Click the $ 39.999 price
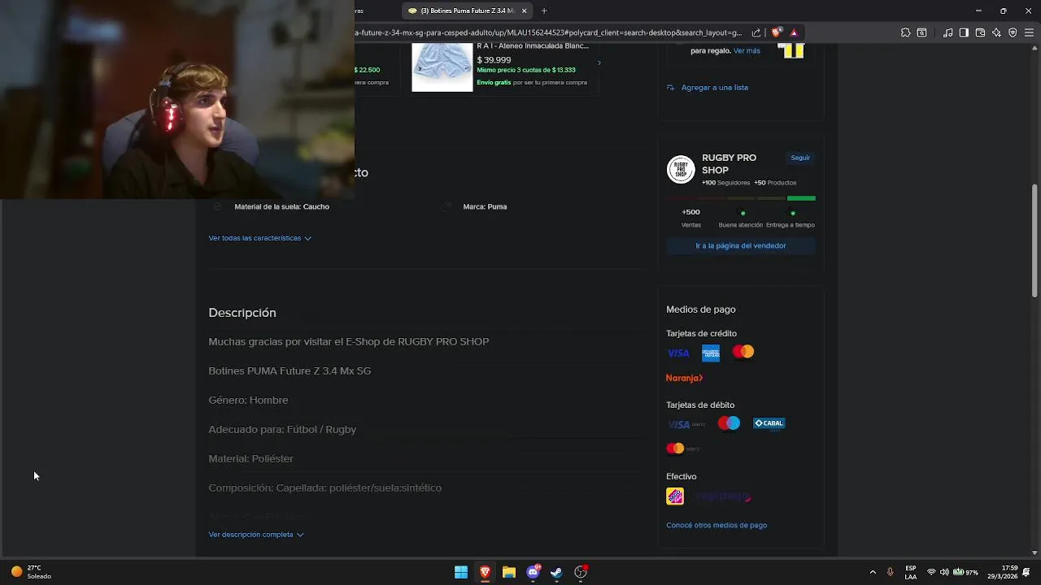The width and height of the screenshot is (1041, 585). coord(494,60)
